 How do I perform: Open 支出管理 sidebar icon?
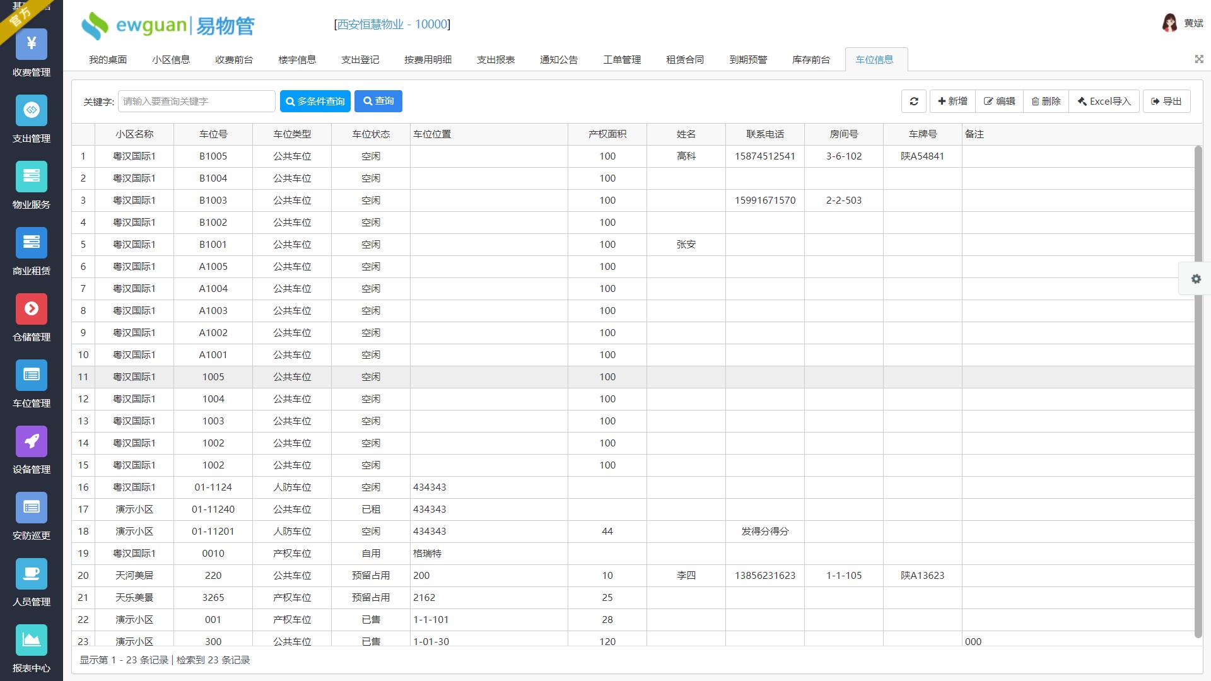click(32, 110)
